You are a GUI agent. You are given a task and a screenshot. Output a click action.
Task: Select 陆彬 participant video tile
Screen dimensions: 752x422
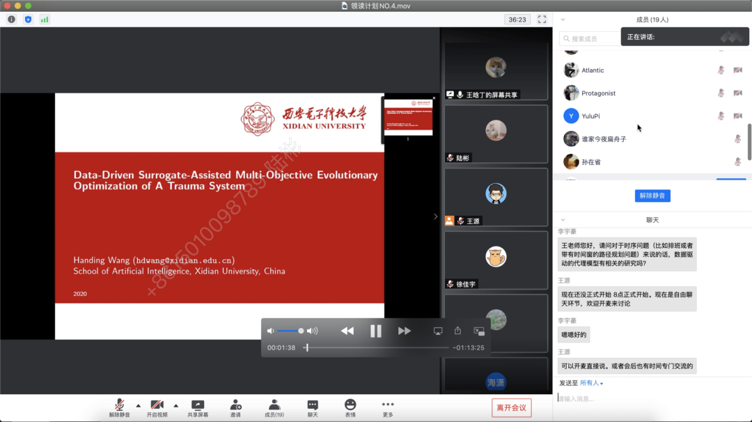click(496, 134)
